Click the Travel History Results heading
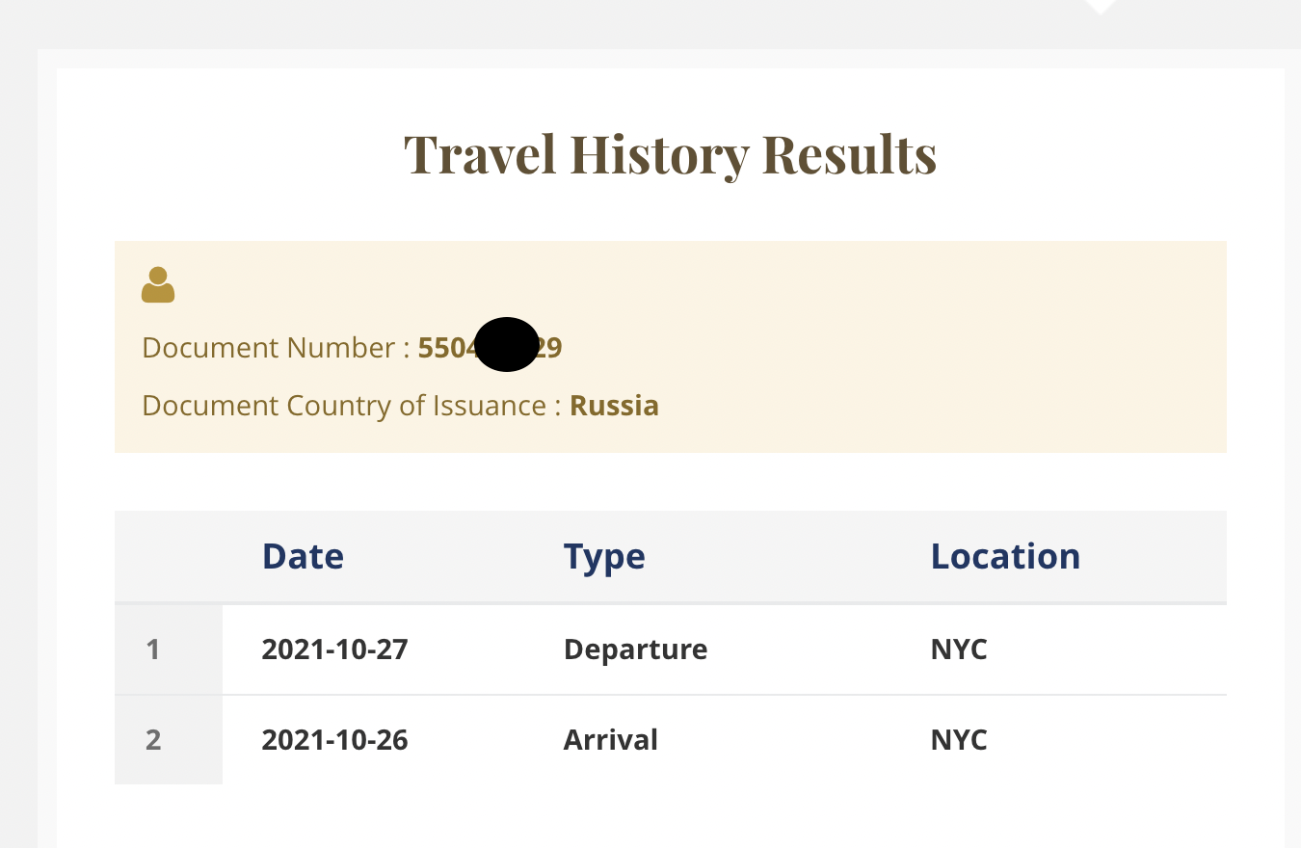1301x848 pixels. click(670, 154)
